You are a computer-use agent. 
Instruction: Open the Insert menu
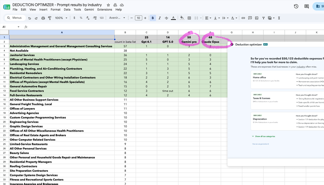tap(43, 10)
